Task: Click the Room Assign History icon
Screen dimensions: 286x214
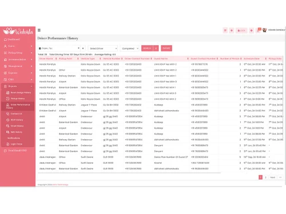Action: (x=7, y=92)
